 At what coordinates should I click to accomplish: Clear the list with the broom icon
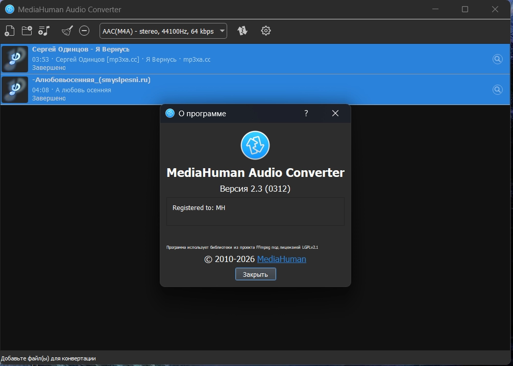[x=67, y=31]
